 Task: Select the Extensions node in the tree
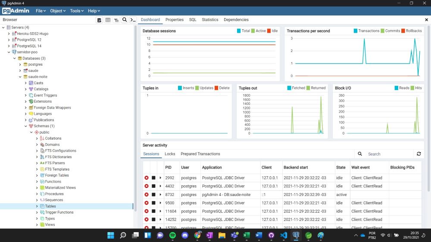tap(43, 101)
